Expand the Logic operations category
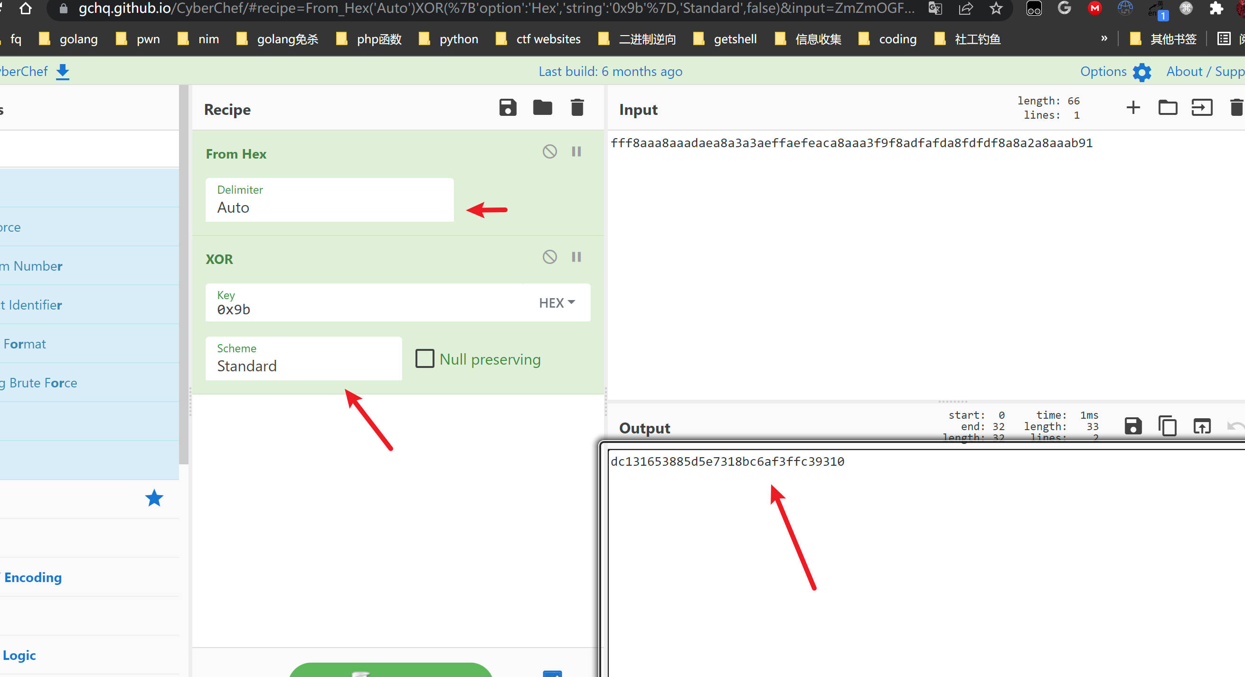Viewport: 1245px width, 677px height. click(x=19, y=655)
